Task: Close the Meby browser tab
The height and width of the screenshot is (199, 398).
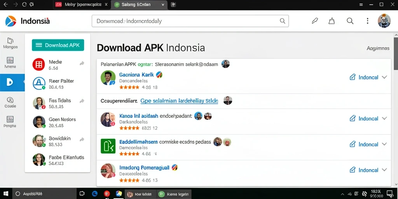Action: 106,5
